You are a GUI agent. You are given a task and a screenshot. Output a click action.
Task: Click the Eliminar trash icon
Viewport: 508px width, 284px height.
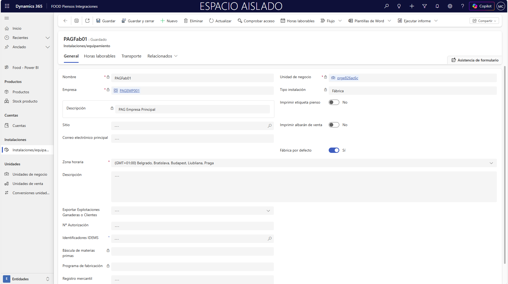tap(186, 21)
